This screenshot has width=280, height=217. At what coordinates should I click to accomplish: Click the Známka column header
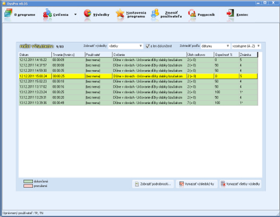248,55
